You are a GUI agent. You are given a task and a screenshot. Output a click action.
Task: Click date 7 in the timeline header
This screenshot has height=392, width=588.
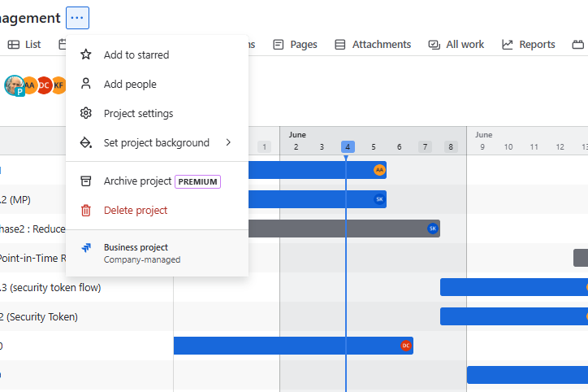point(425,147)
